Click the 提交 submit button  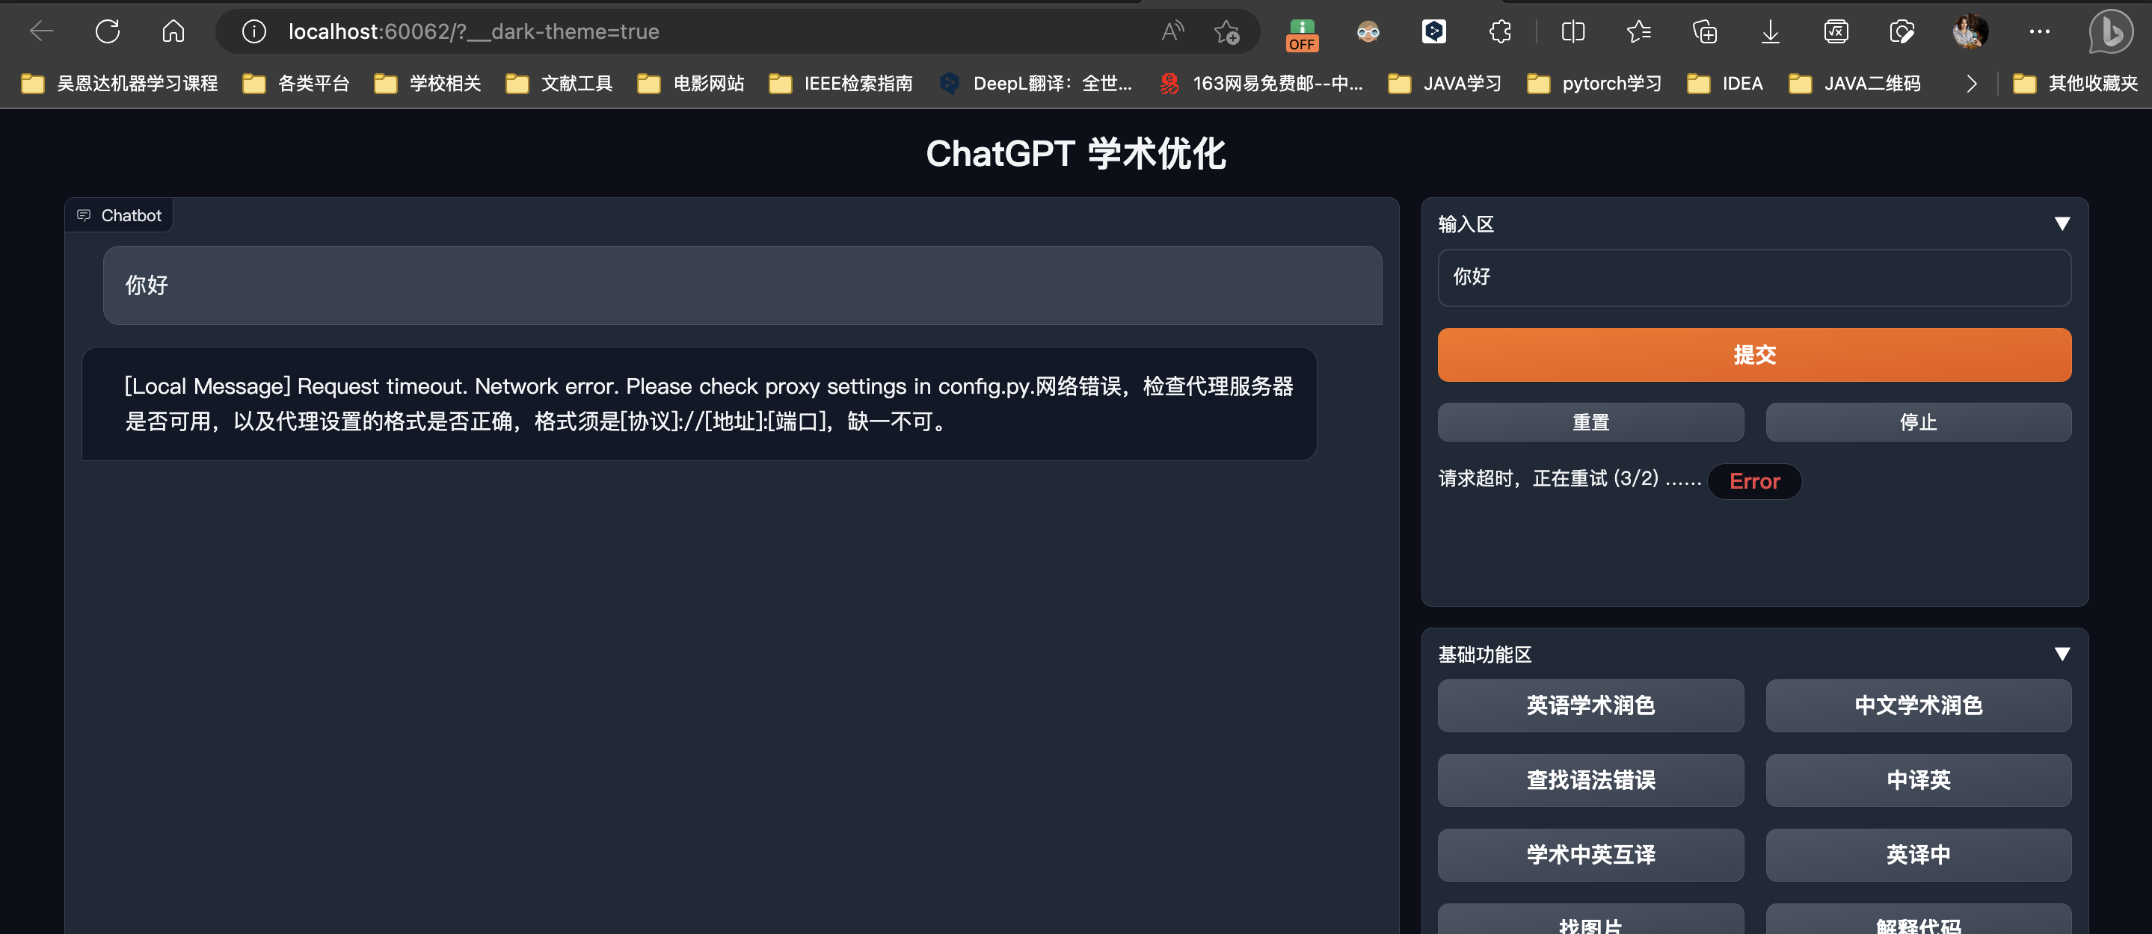pos(1753,354)
